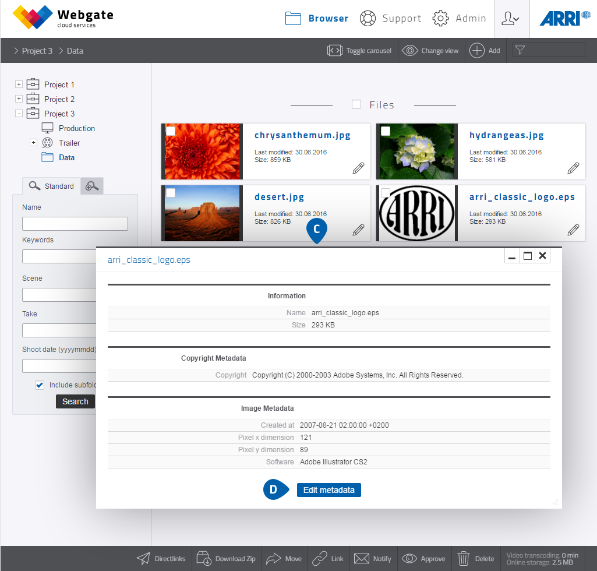Image resolution: width=597 pixels, height=571 pixels.
Task: Uncheck Include subfolders checkbox
Action: (x=40, y=385)
